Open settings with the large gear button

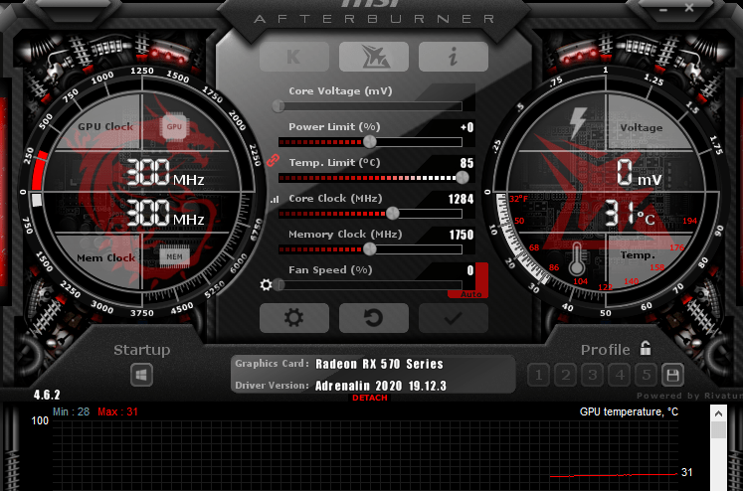[294, 318]
